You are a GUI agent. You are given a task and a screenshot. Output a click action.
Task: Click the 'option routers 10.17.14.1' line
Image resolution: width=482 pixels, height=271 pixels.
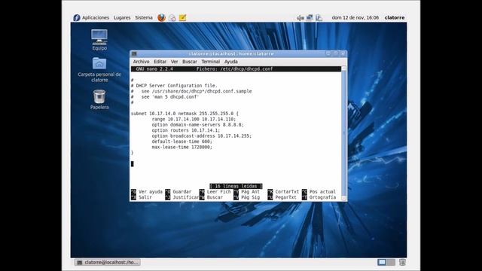186,130
